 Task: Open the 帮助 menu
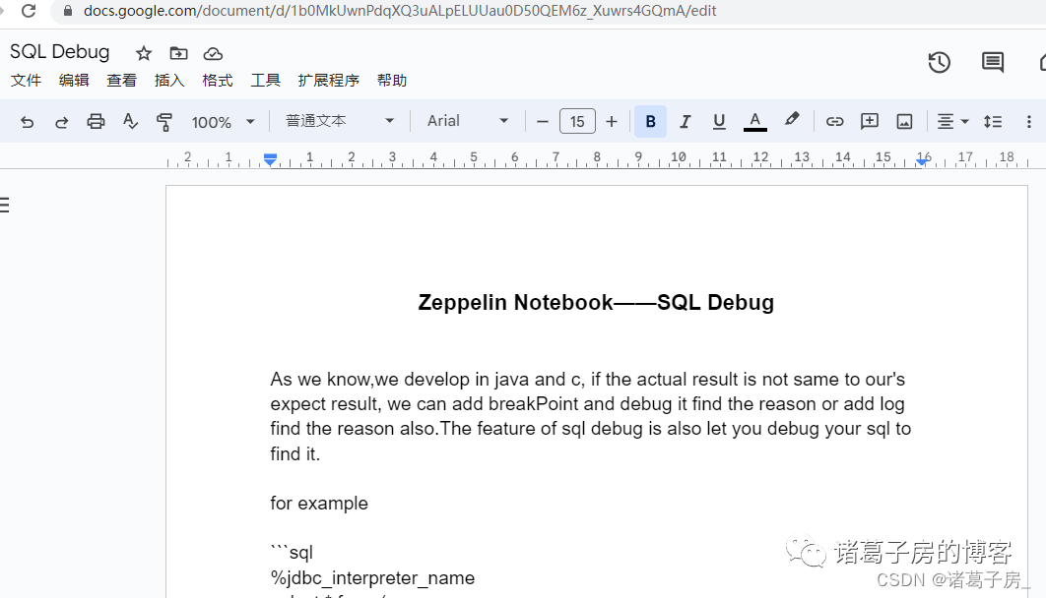click(x=392, y=81)
